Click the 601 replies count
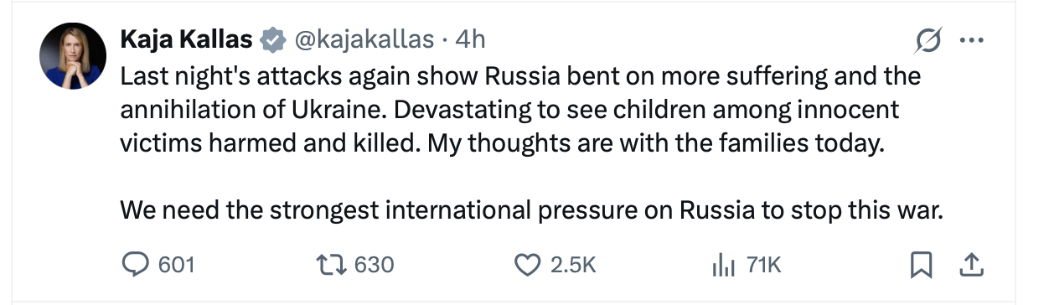This screenshot has width=1049, height=305. pos(176,266)
